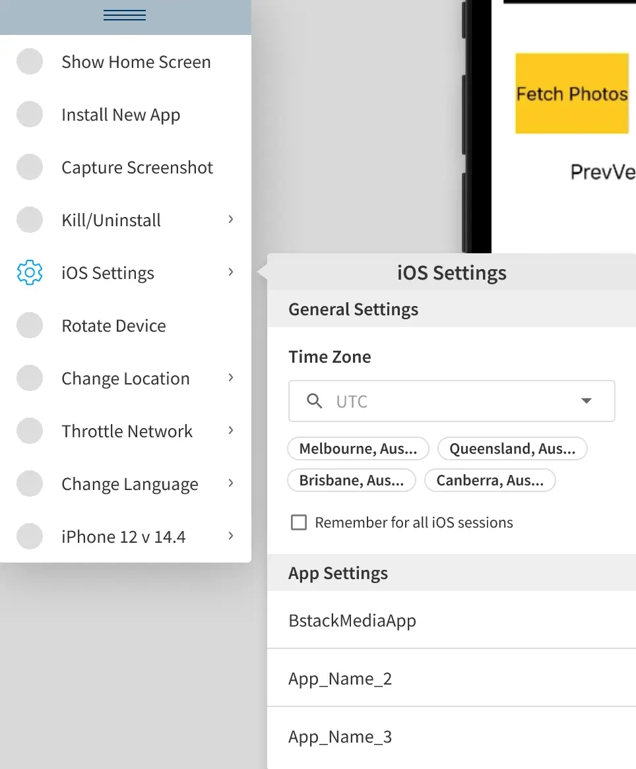Enable Remember for all iOS sessions checkbox
This screenshot has width=636, height=769.
299,523
